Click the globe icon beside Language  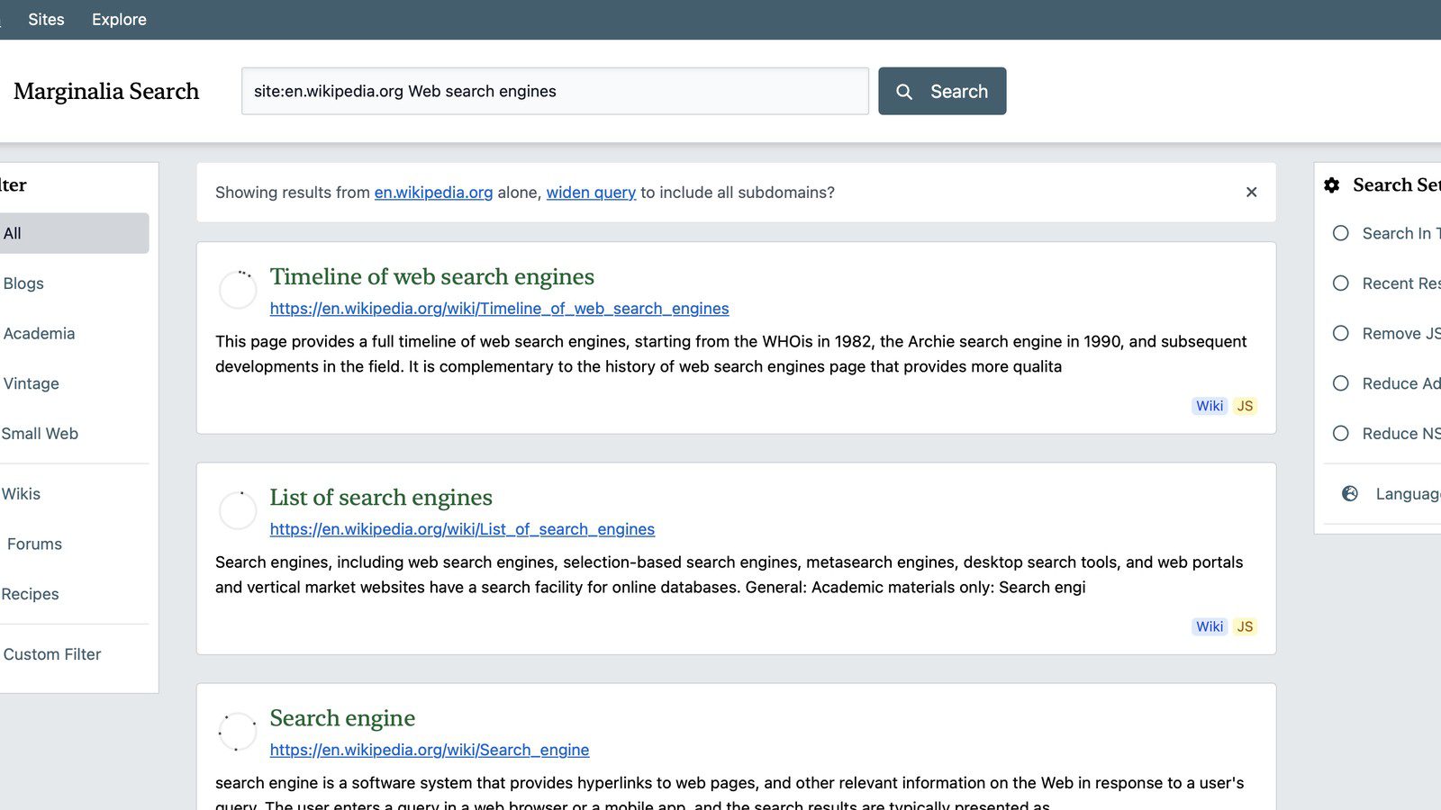click(1349, 493)
